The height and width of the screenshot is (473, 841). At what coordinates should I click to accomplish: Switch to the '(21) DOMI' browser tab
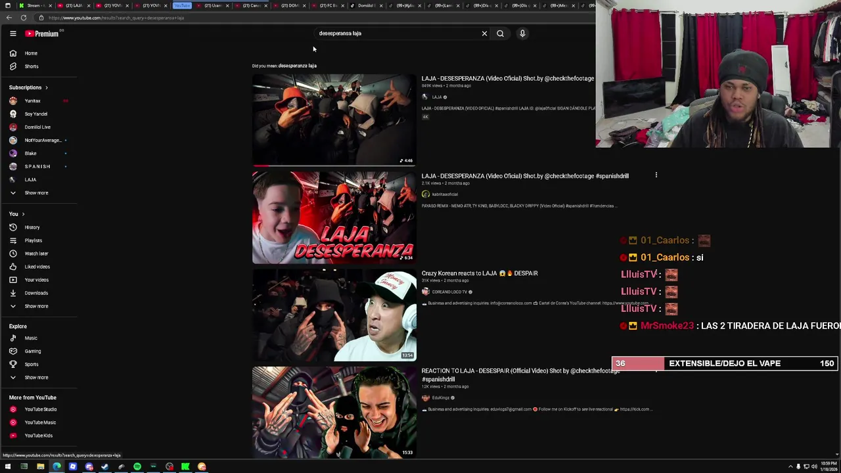point(290,5)
